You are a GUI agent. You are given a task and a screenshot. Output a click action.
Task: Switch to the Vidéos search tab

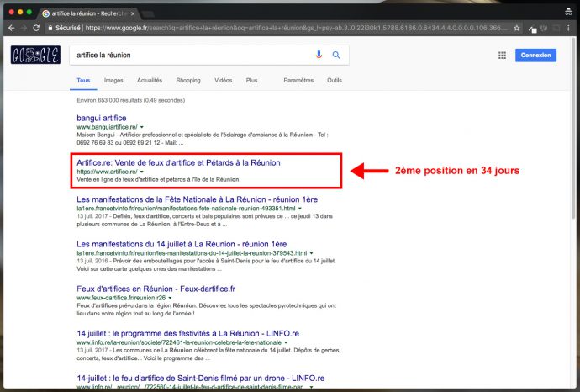(x=223, y=81)
